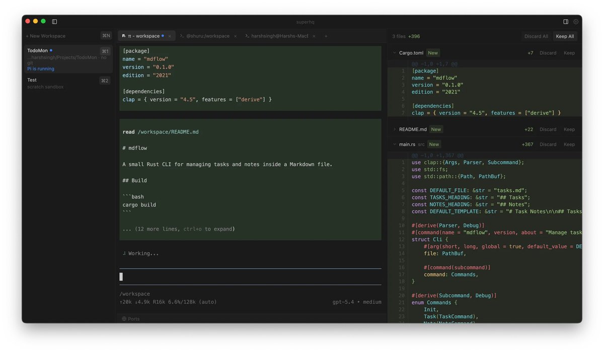The width and height of the screenshot is (604, 352).
Task: Switch to the @shuru:/workspace tab
Action: tap(208, 36)
